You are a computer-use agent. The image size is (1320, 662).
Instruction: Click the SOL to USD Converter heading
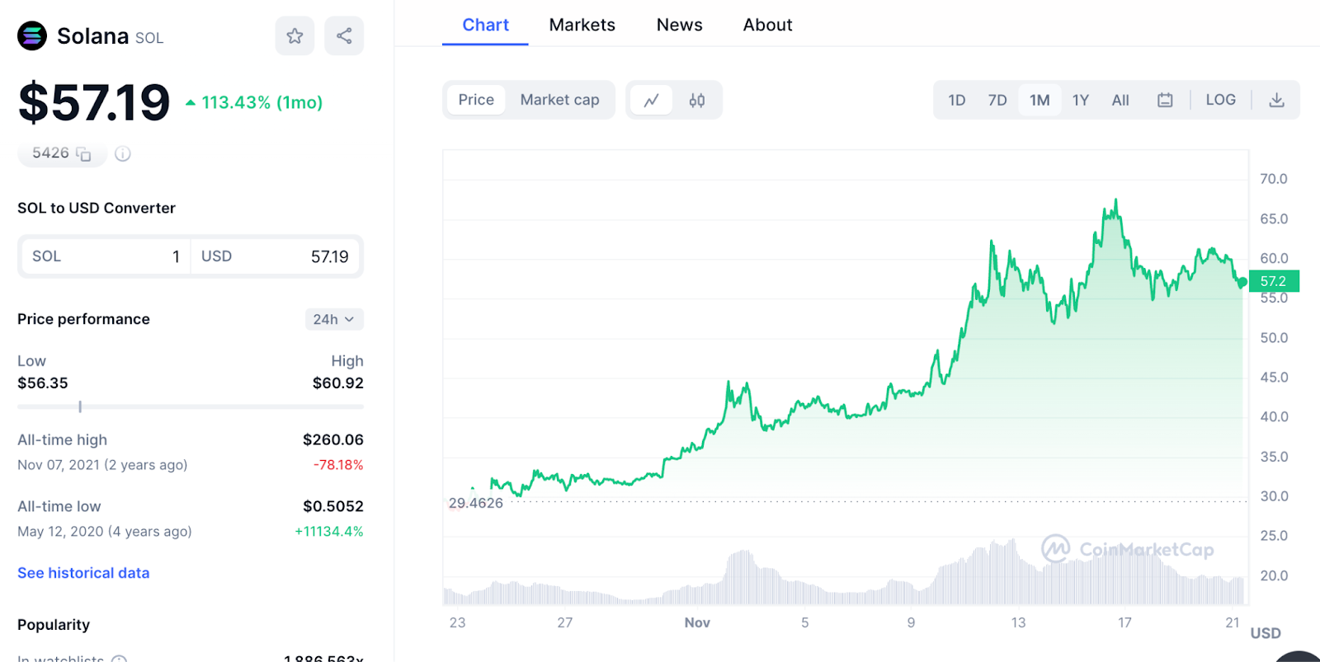point(97,208)
